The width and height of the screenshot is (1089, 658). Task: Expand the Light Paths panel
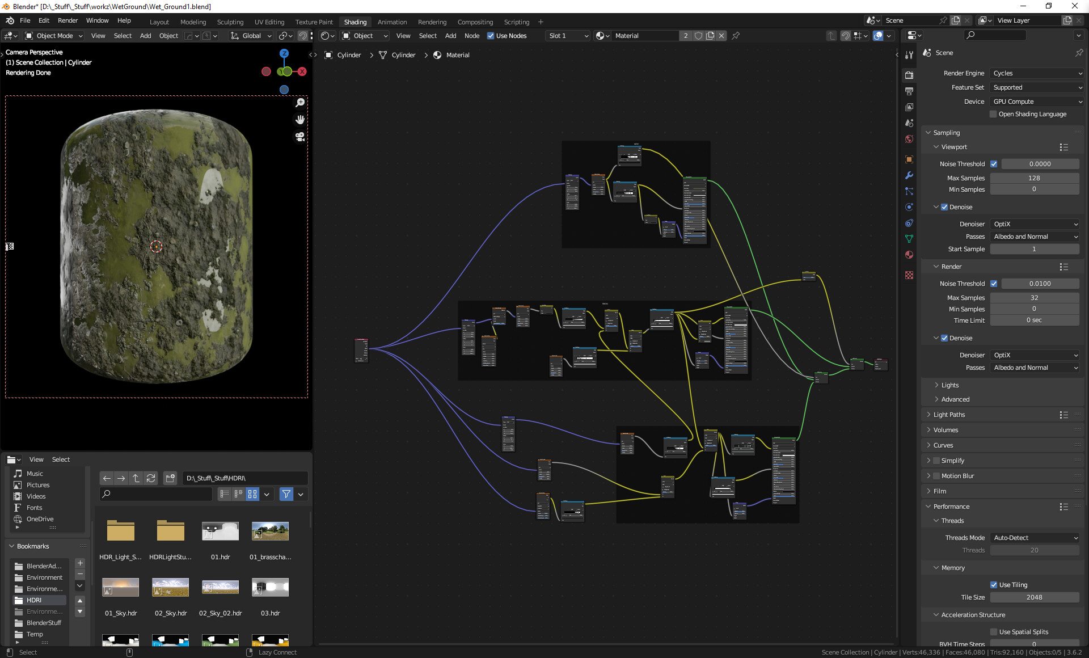click(949, 415)
